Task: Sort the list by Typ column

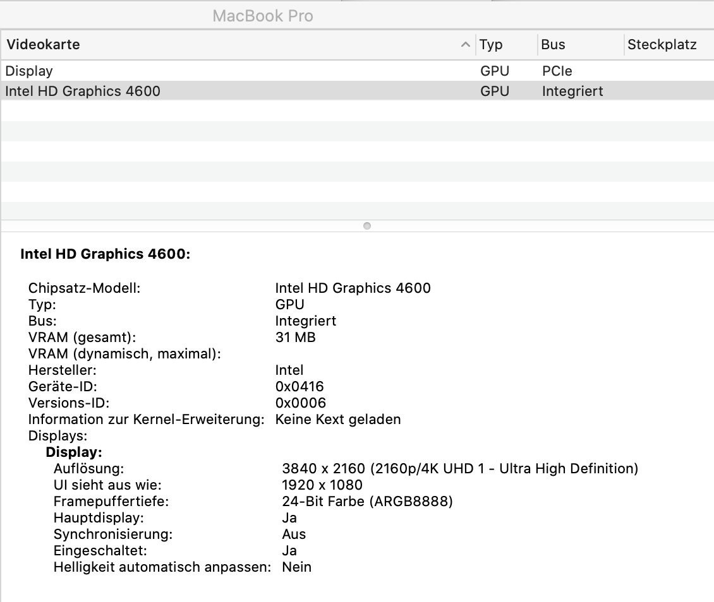Action: (492, 45)
